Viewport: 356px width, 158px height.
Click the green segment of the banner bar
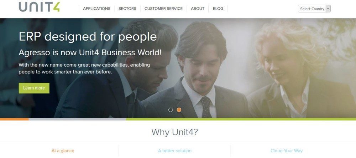(241, 119)
